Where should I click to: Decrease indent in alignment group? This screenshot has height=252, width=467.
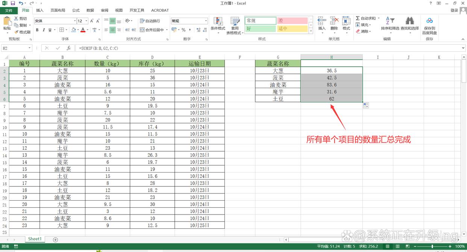pyautogui.click(x=128, y=30)
